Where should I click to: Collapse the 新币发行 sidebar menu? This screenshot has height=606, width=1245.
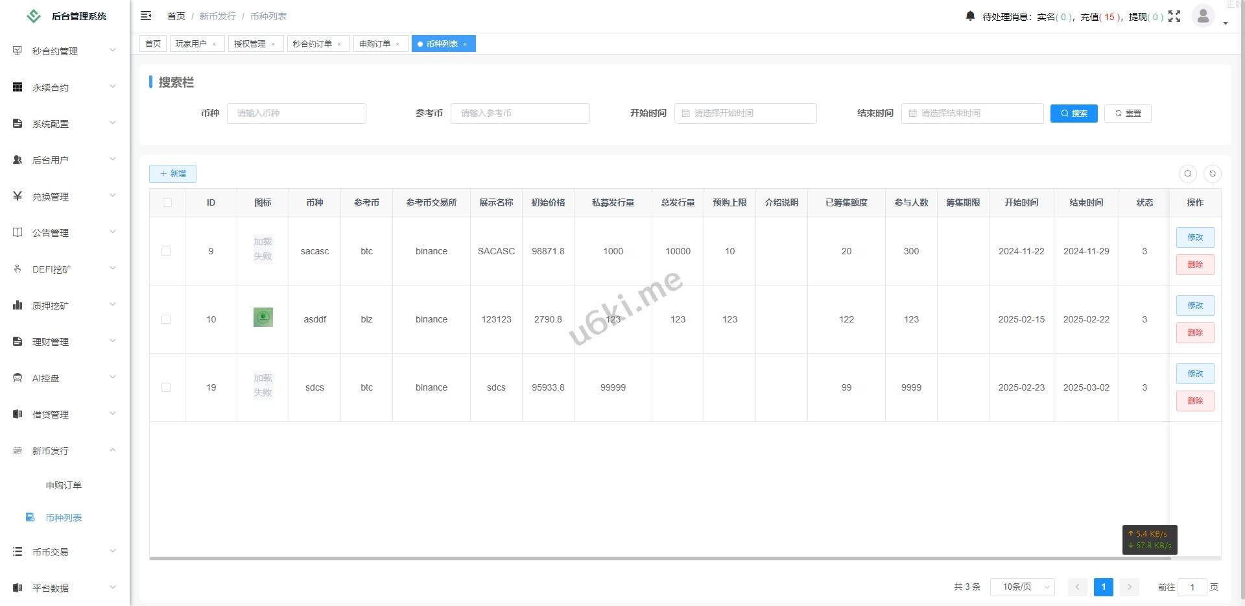pyautogui.click(x=64, y=450)
